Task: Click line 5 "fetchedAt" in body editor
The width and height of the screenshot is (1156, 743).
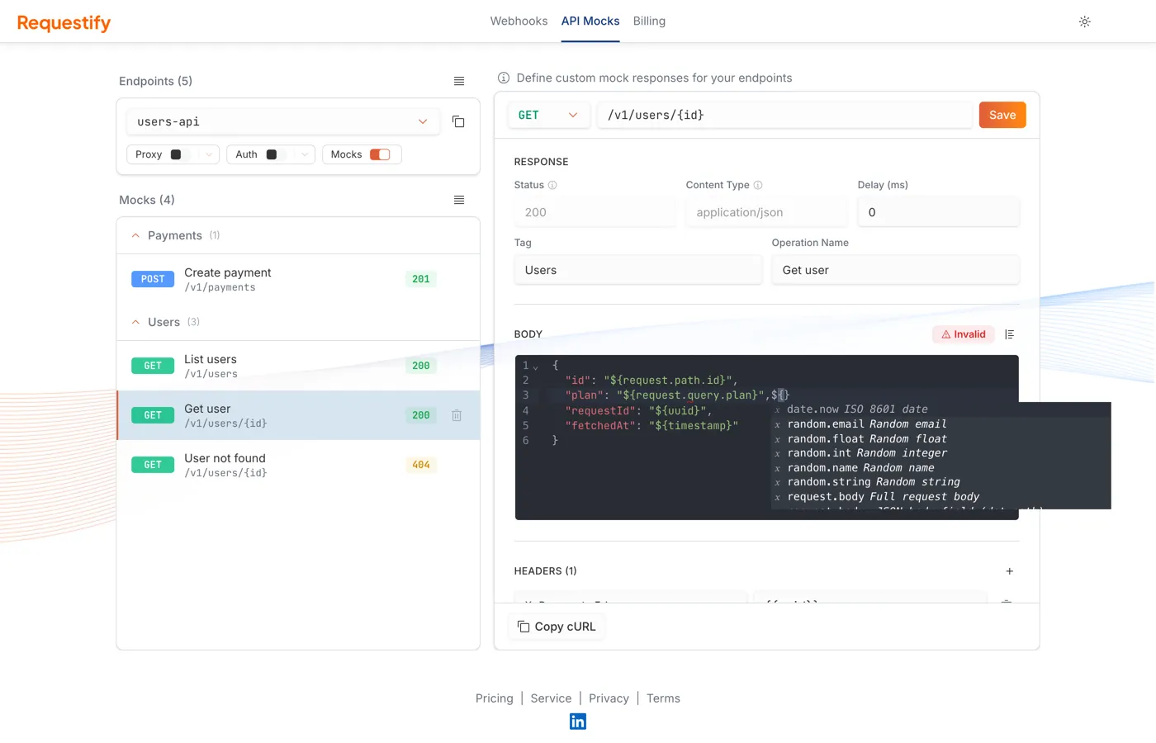Action: coord(651,426)
